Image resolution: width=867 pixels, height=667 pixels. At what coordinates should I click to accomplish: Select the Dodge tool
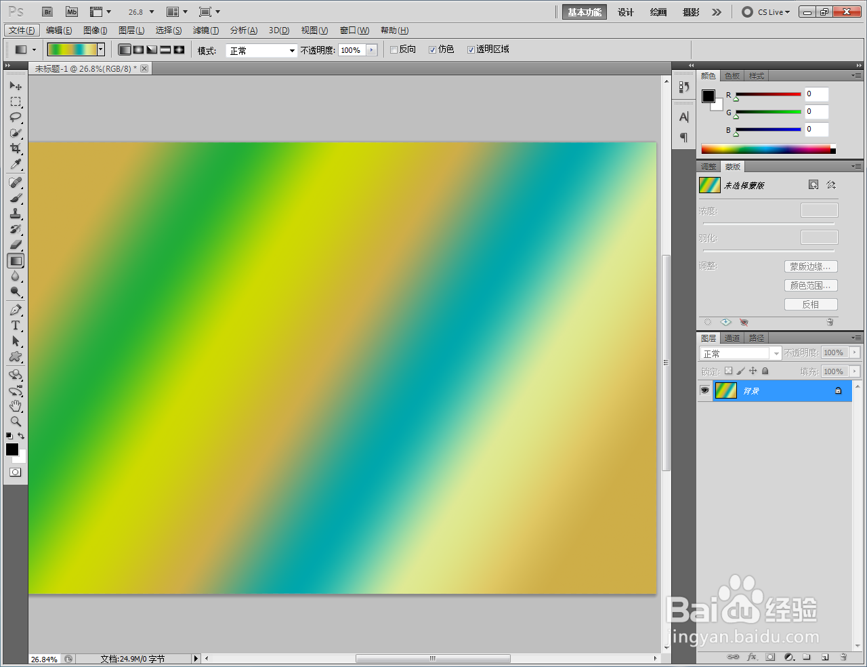point(16,291)
